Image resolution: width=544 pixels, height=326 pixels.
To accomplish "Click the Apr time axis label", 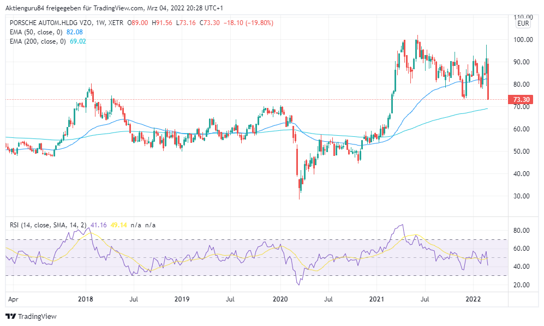I will [x=13, y=299].
